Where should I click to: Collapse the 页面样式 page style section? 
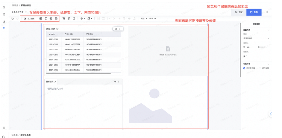pyautogui.click(x=269, y=30)
